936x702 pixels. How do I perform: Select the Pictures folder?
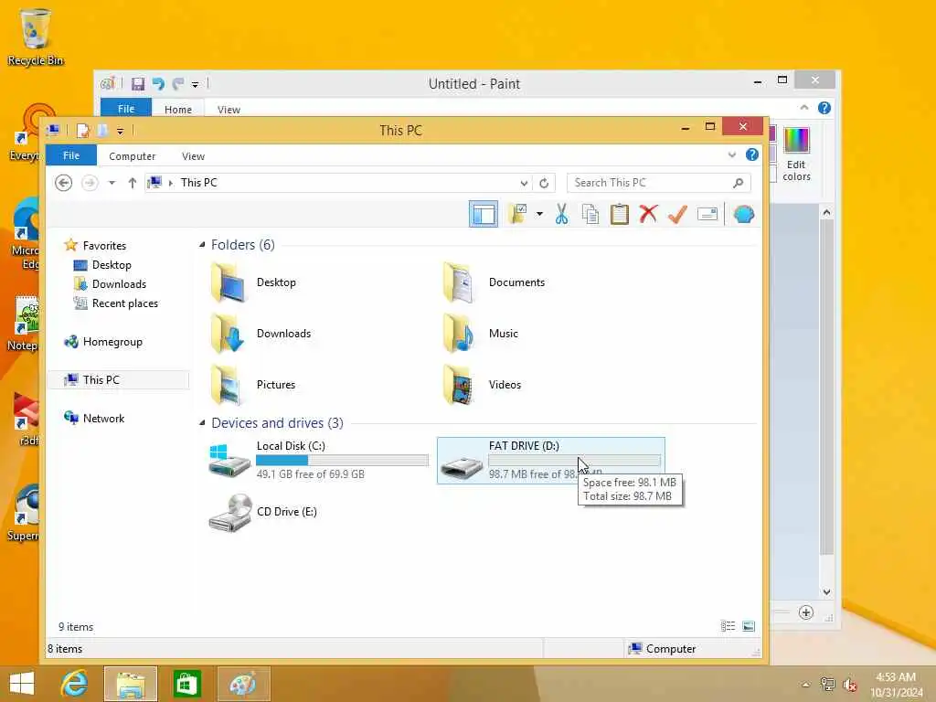(252, 385)
